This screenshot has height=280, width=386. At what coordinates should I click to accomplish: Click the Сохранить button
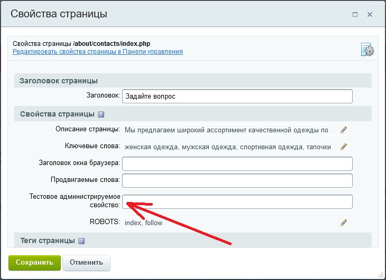point(34,263)
